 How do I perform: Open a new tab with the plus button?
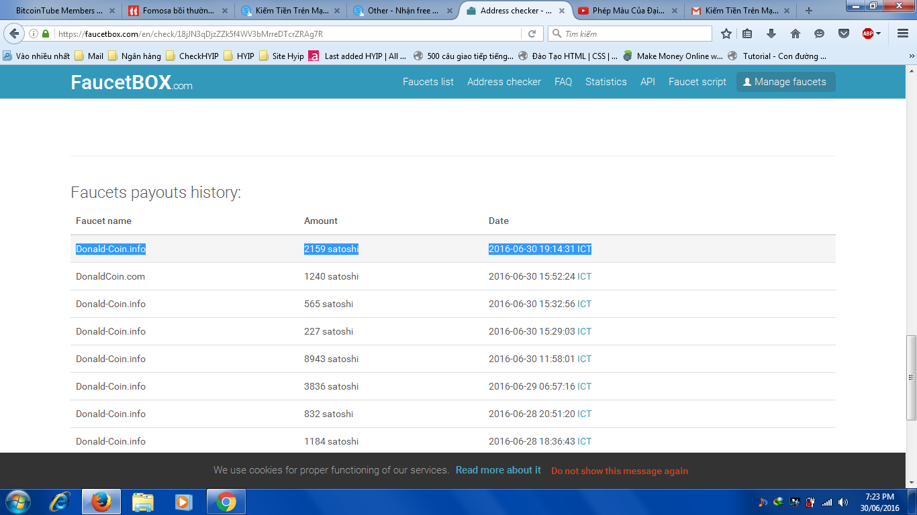tap(809, 11)
